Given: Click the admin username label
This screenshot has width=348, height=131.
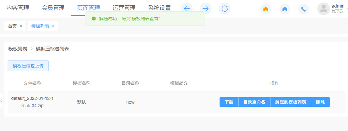Looking at the screenshot, I should tap(338, 6).
